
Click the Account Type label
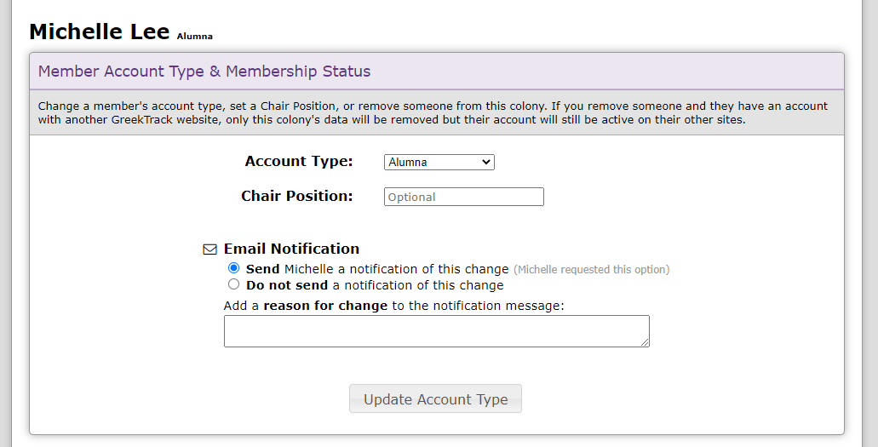point(298,162)
